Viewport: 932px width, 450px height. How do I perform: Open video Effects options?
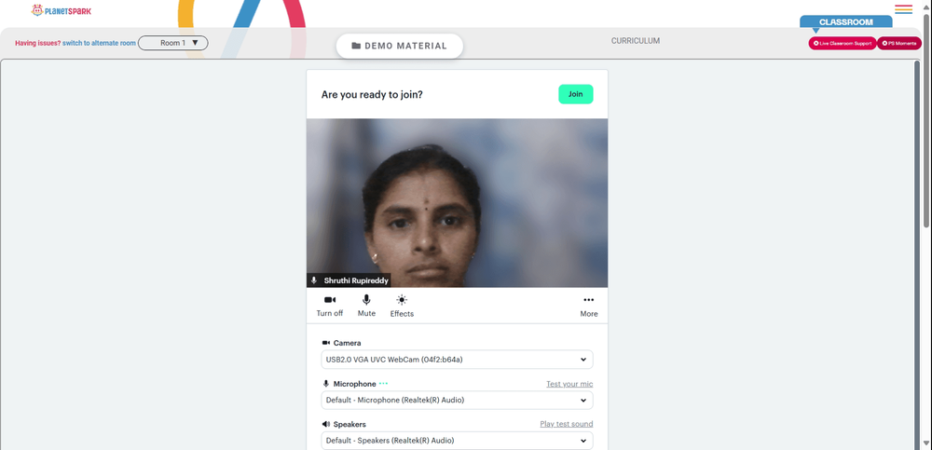[402, 306]
